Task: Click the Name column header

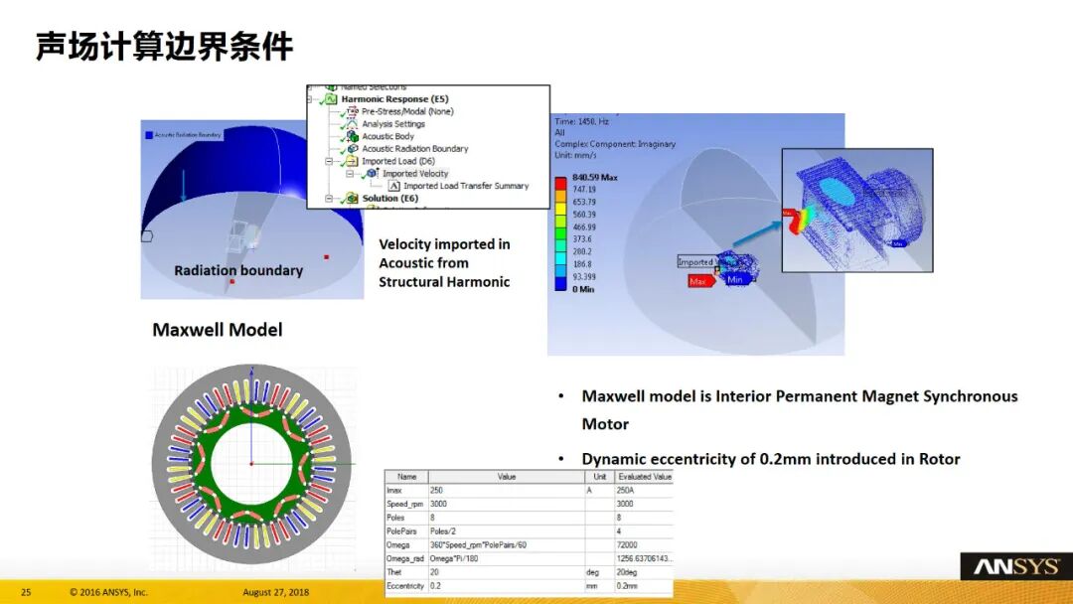Action: [x=407, y=477]
